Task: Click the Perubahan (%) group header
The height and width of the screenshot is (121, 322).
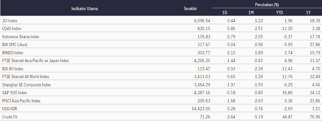Action: 267,4
